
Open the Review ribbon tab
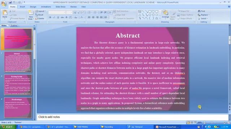coord(73,7)
